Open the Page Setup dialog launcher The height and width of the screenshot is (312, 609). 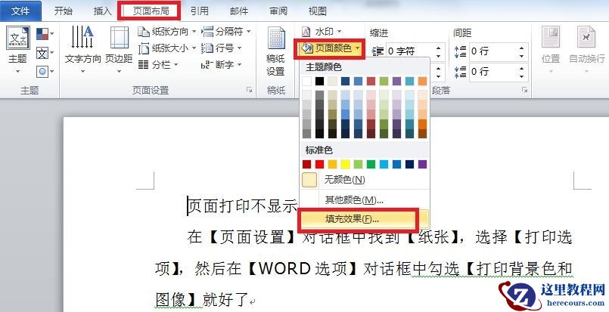pyautogui.click(x=249, y=90)
